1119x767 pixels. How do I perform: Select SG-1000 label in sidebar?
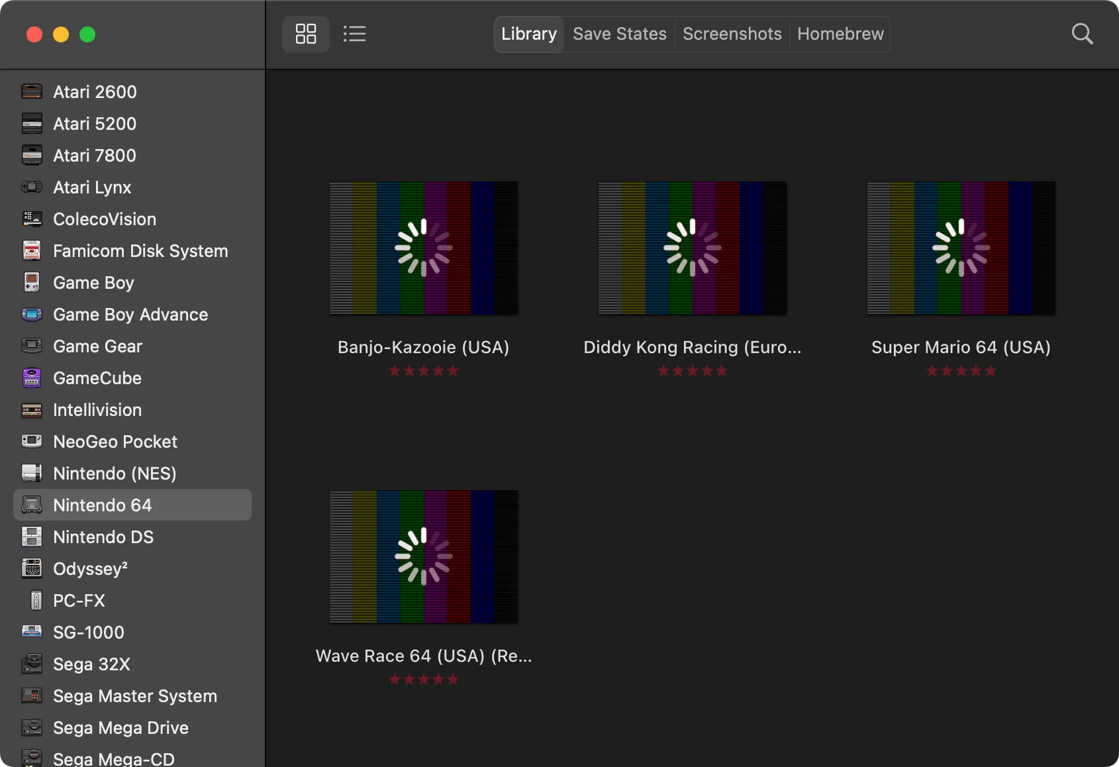tap(89, 633)
